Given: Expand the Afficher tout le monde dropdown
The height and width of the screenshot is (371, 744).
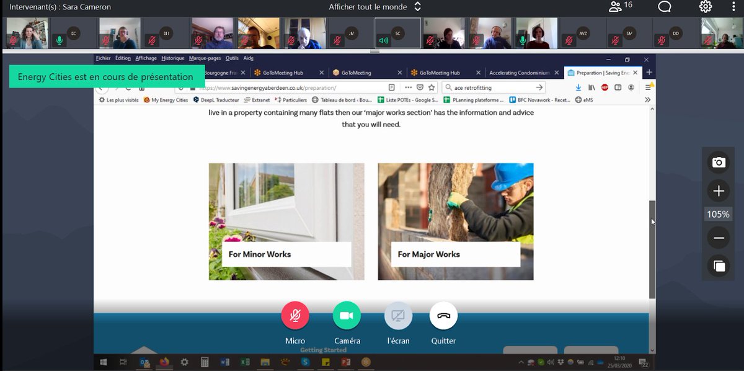Looking at the screenshot, I should 374,7.
